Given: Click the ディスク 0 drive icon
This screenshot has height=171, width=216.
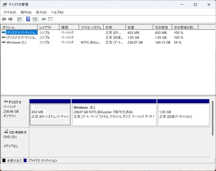Looking at the screenshot, I should click(x=6, y=102).
